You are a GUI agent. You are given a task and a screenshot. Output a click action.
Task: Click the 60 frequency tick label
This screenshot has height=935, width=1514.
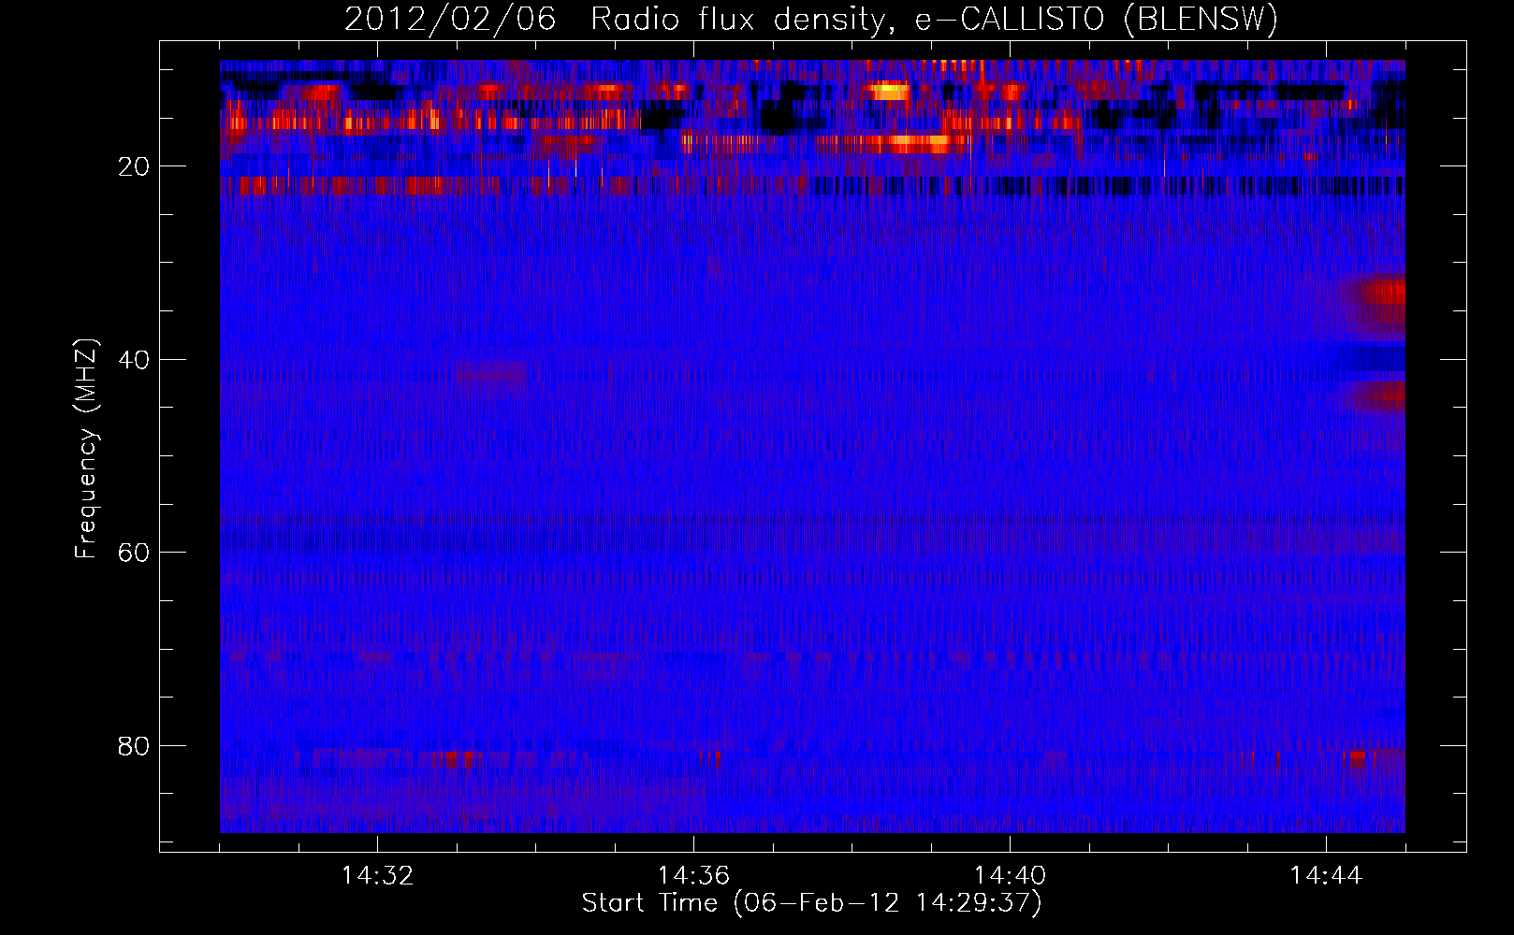click(134, 553)
